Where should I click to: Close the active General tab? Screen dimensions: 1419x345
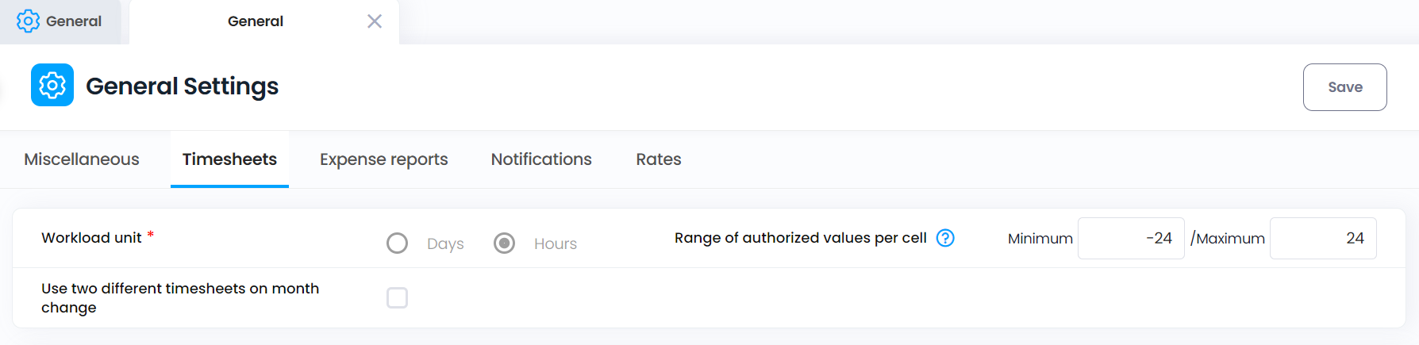point(375,21)
